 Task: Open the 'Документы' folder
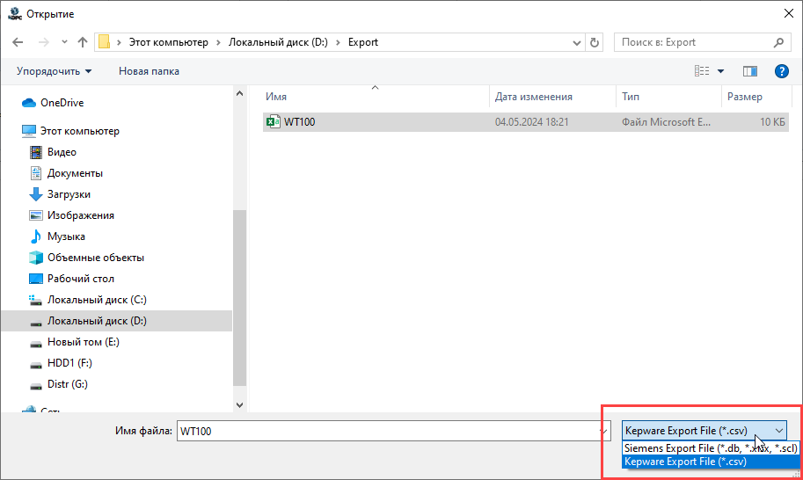(x=75, y=173)
